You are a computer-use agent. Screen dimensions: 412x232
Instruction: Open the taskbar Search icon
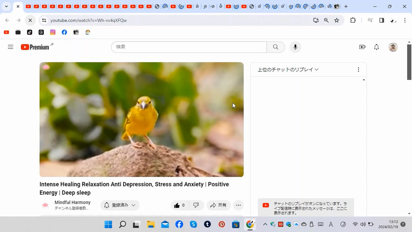pyautogui.click(x=122, y=224)
